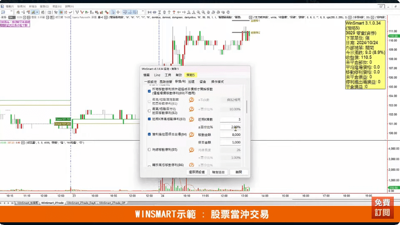Click the candlestick chart type icon
This screenshot has width=400, height=225.
tap(61, 12)
